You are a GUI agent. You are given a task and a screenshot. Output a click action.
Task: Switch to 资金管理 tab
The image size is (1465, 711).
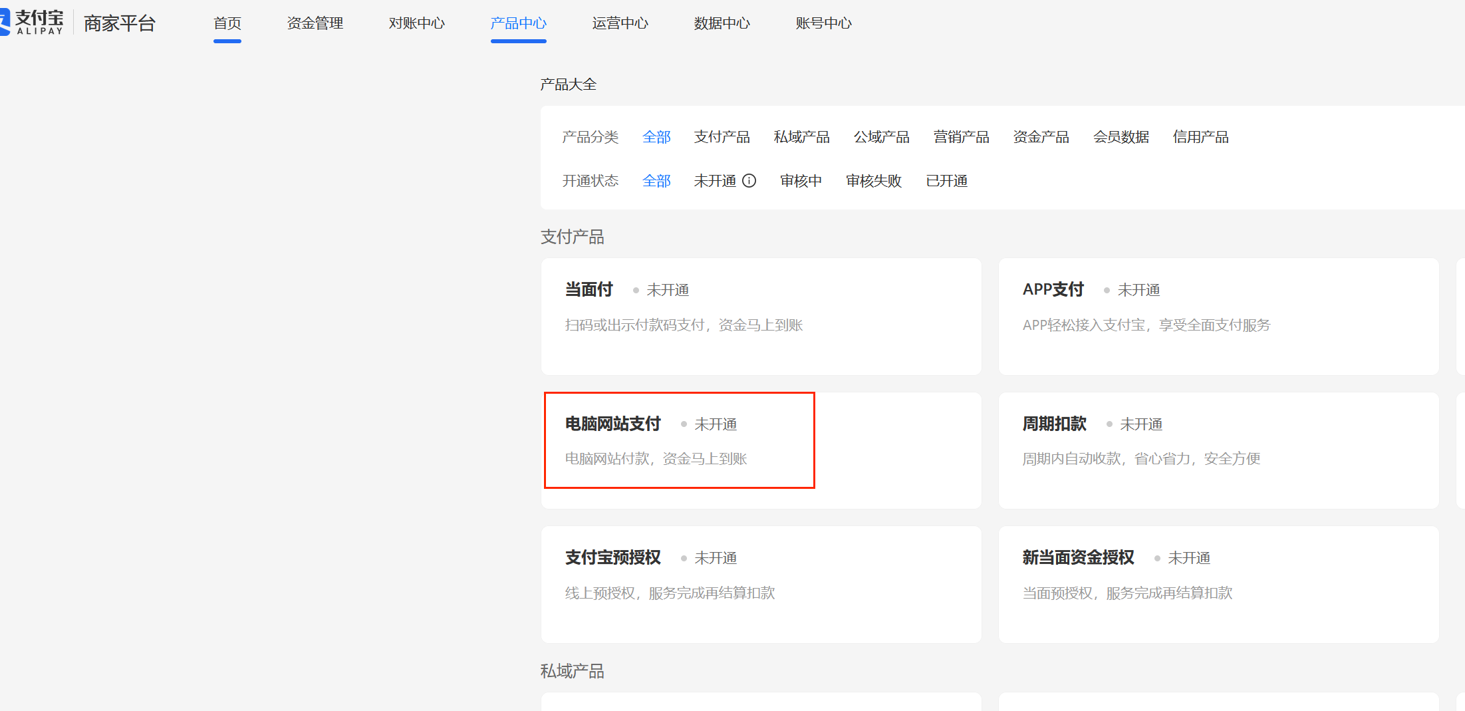coord(315,23)
